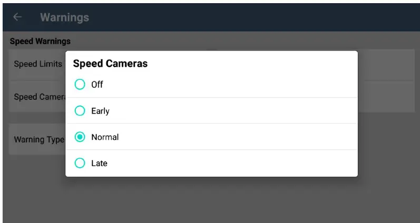
Task: Click blank space right of Off option
Action: 237,84
